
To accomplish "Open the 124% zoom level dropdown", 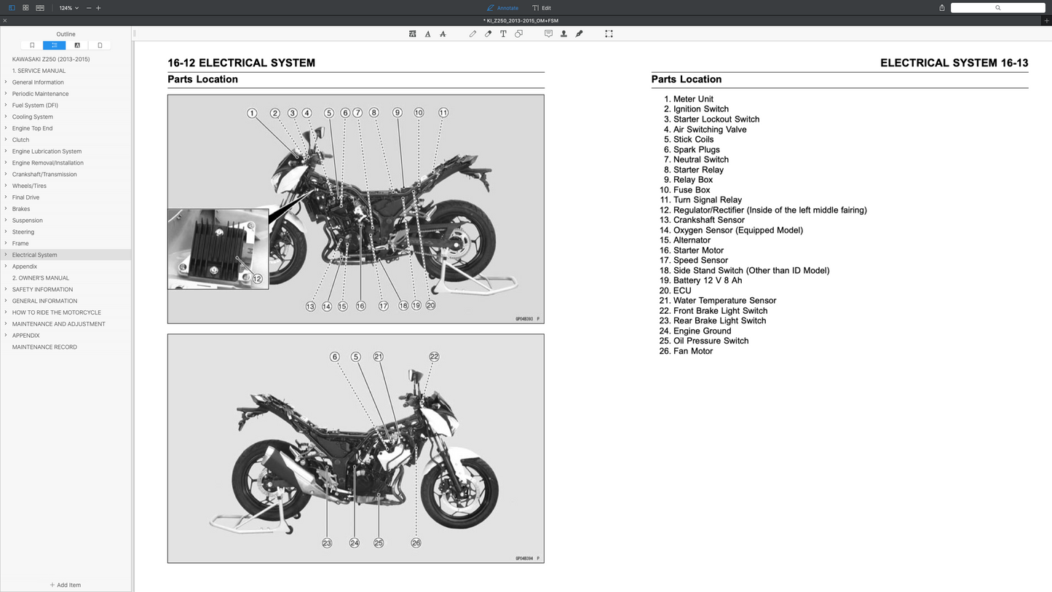I will 69,8.
